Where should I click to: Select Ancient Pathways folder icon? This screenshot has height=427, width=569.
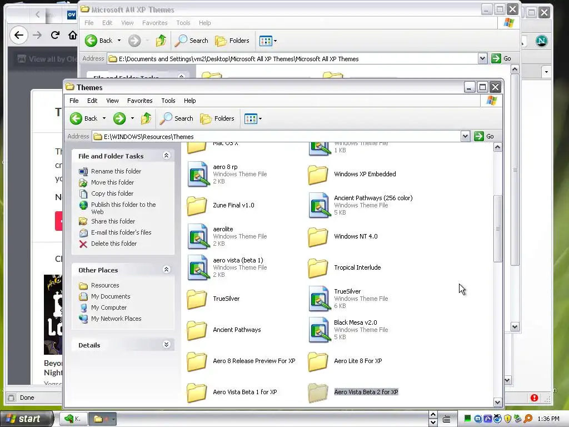coord(197,330)
